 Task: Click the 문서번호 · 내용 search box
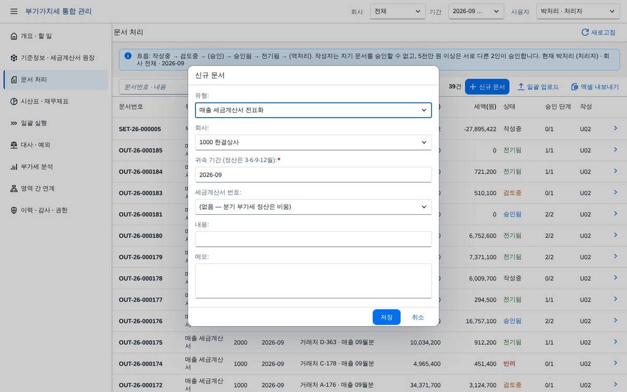[154, 87]
